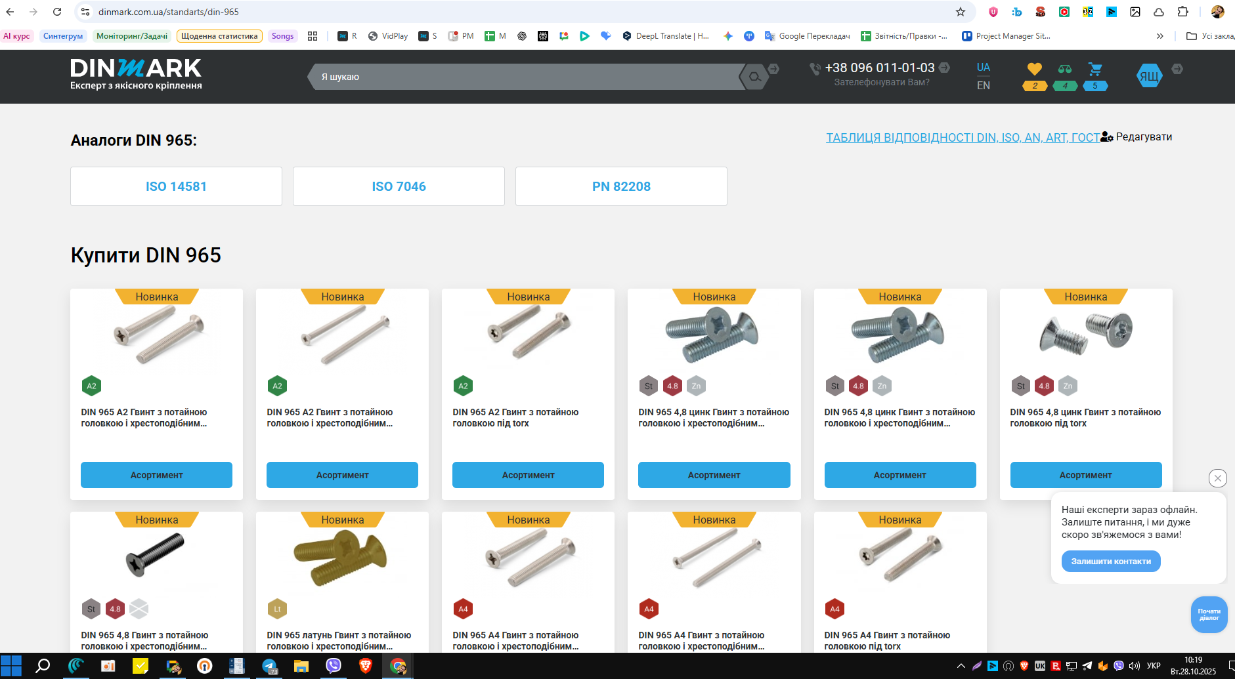
Task: Open the DIN 965 4,8 цинк torx thumbnail
Action: (x=1085, y=333)
